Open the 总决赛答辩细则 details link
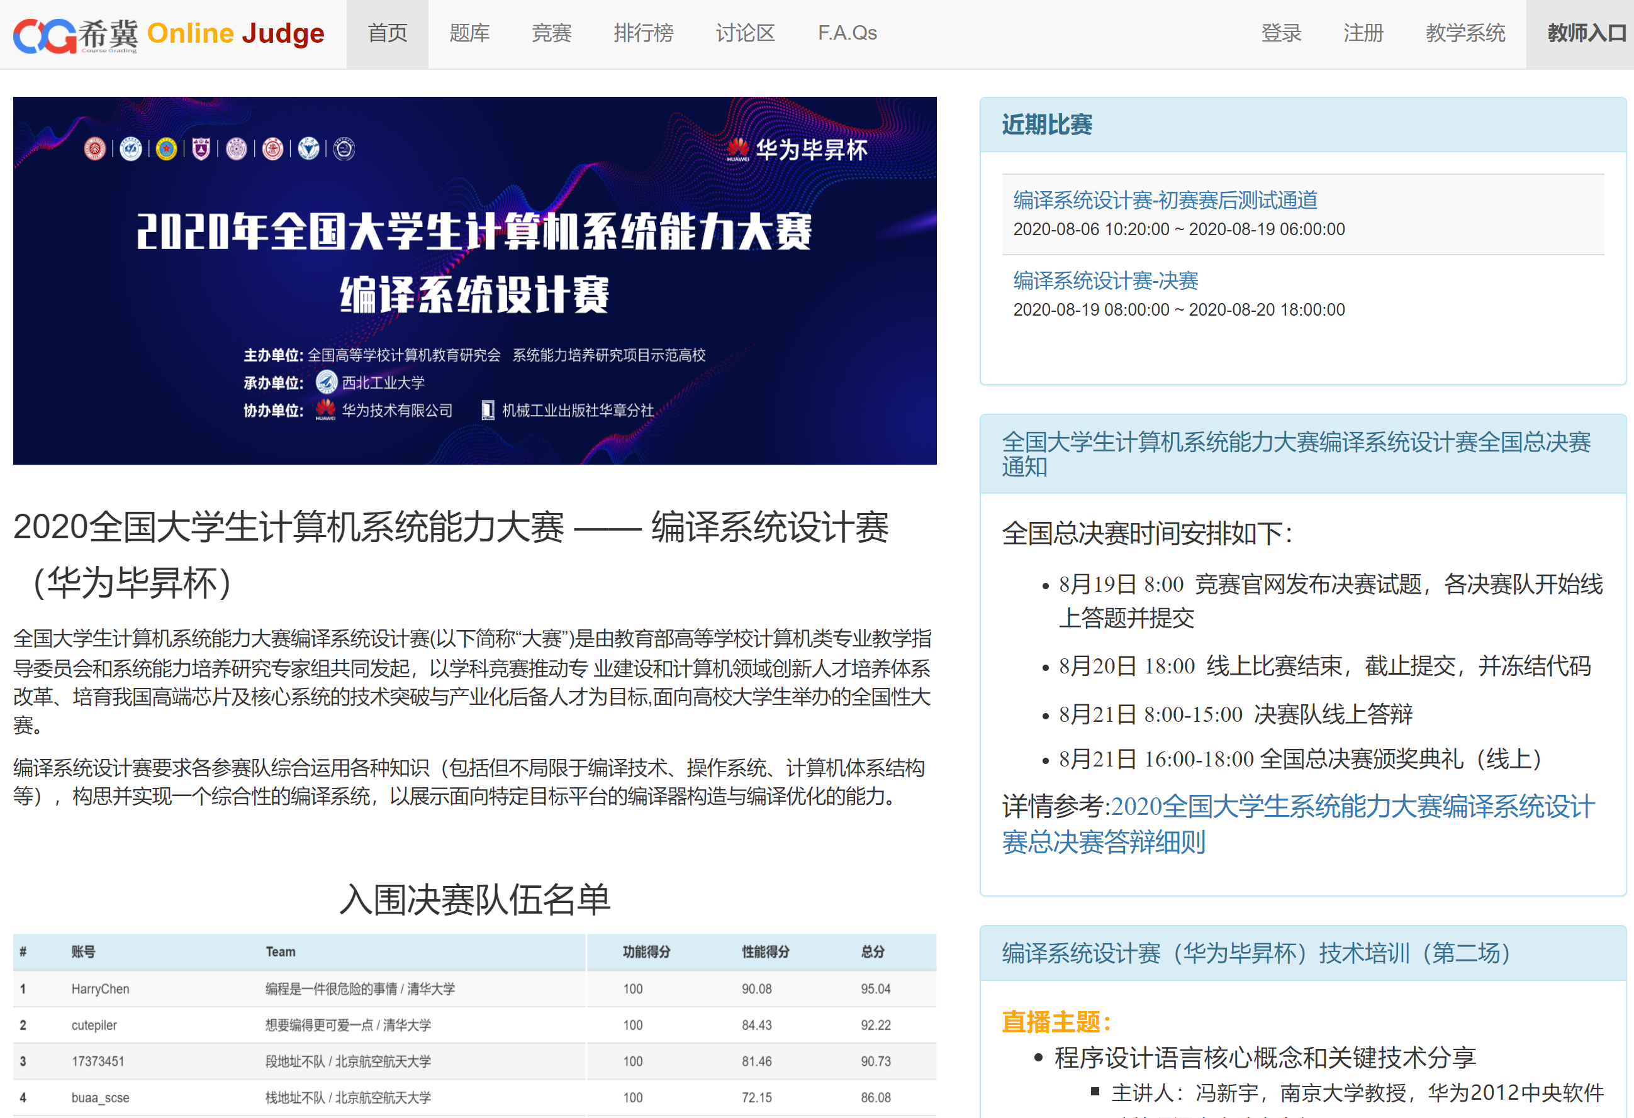The height and width of the screenshot is (1118, 1634). (1298, 824)
